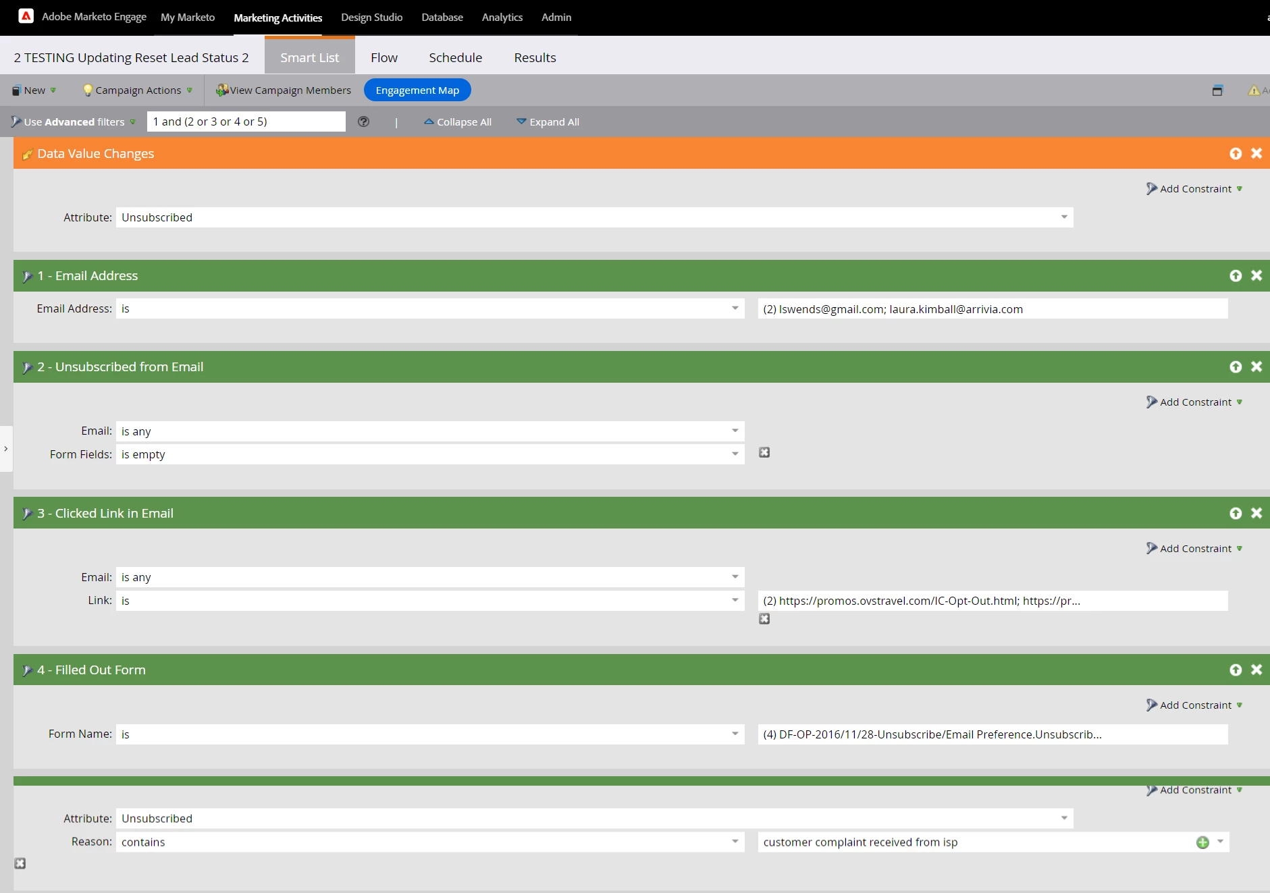Click the Adobe logo icon
The image size is (1270, 893).
coord(26,16)
